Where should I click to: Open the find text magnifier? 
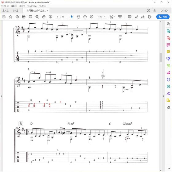(37, 17)
